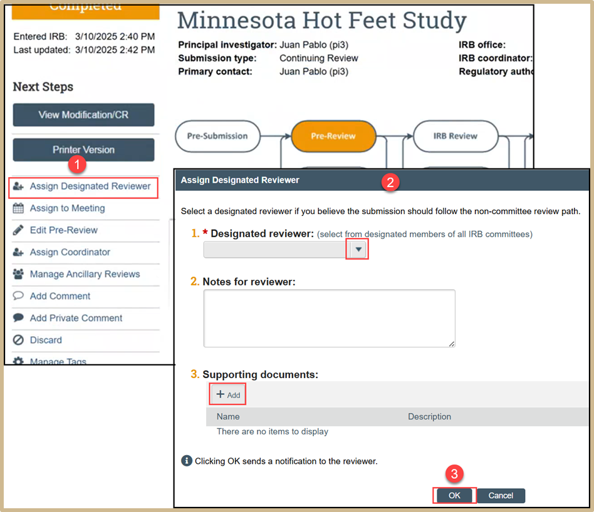Click the Designated reviewer selection field
This screenshot has width=594, height=512.
(x=276, y=249)
